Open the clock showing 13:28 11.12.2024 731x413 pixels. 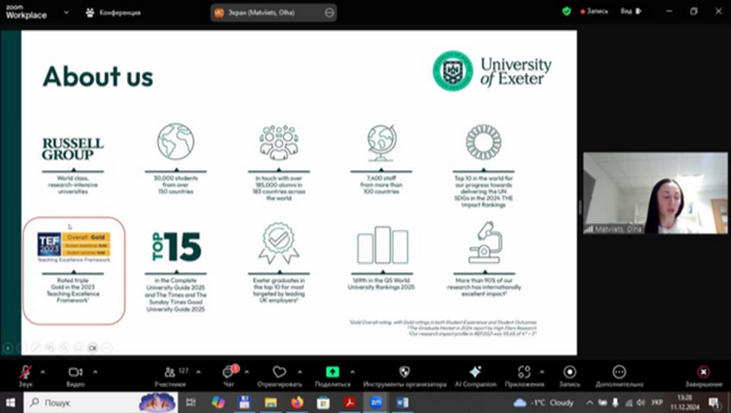(x=685, y=402)
